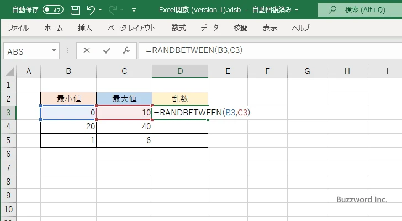Open the 表示 tab

[269, 28]
